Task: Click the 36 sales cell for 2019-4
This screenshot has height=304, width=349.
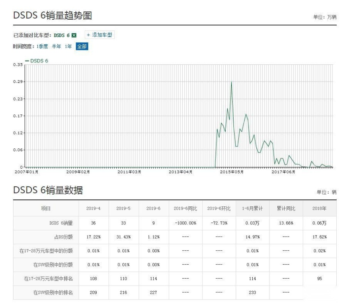Action: (93, 223)
